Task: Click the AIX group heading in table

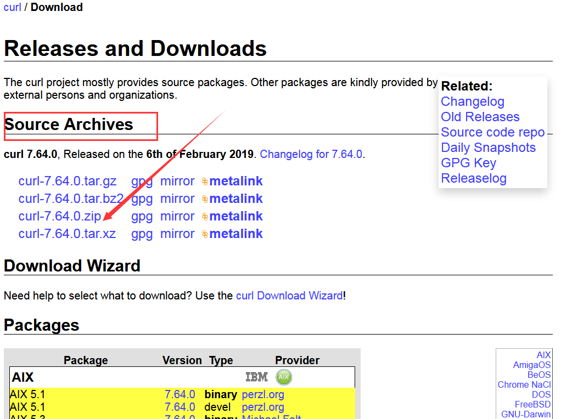Action: click(23, 377)
